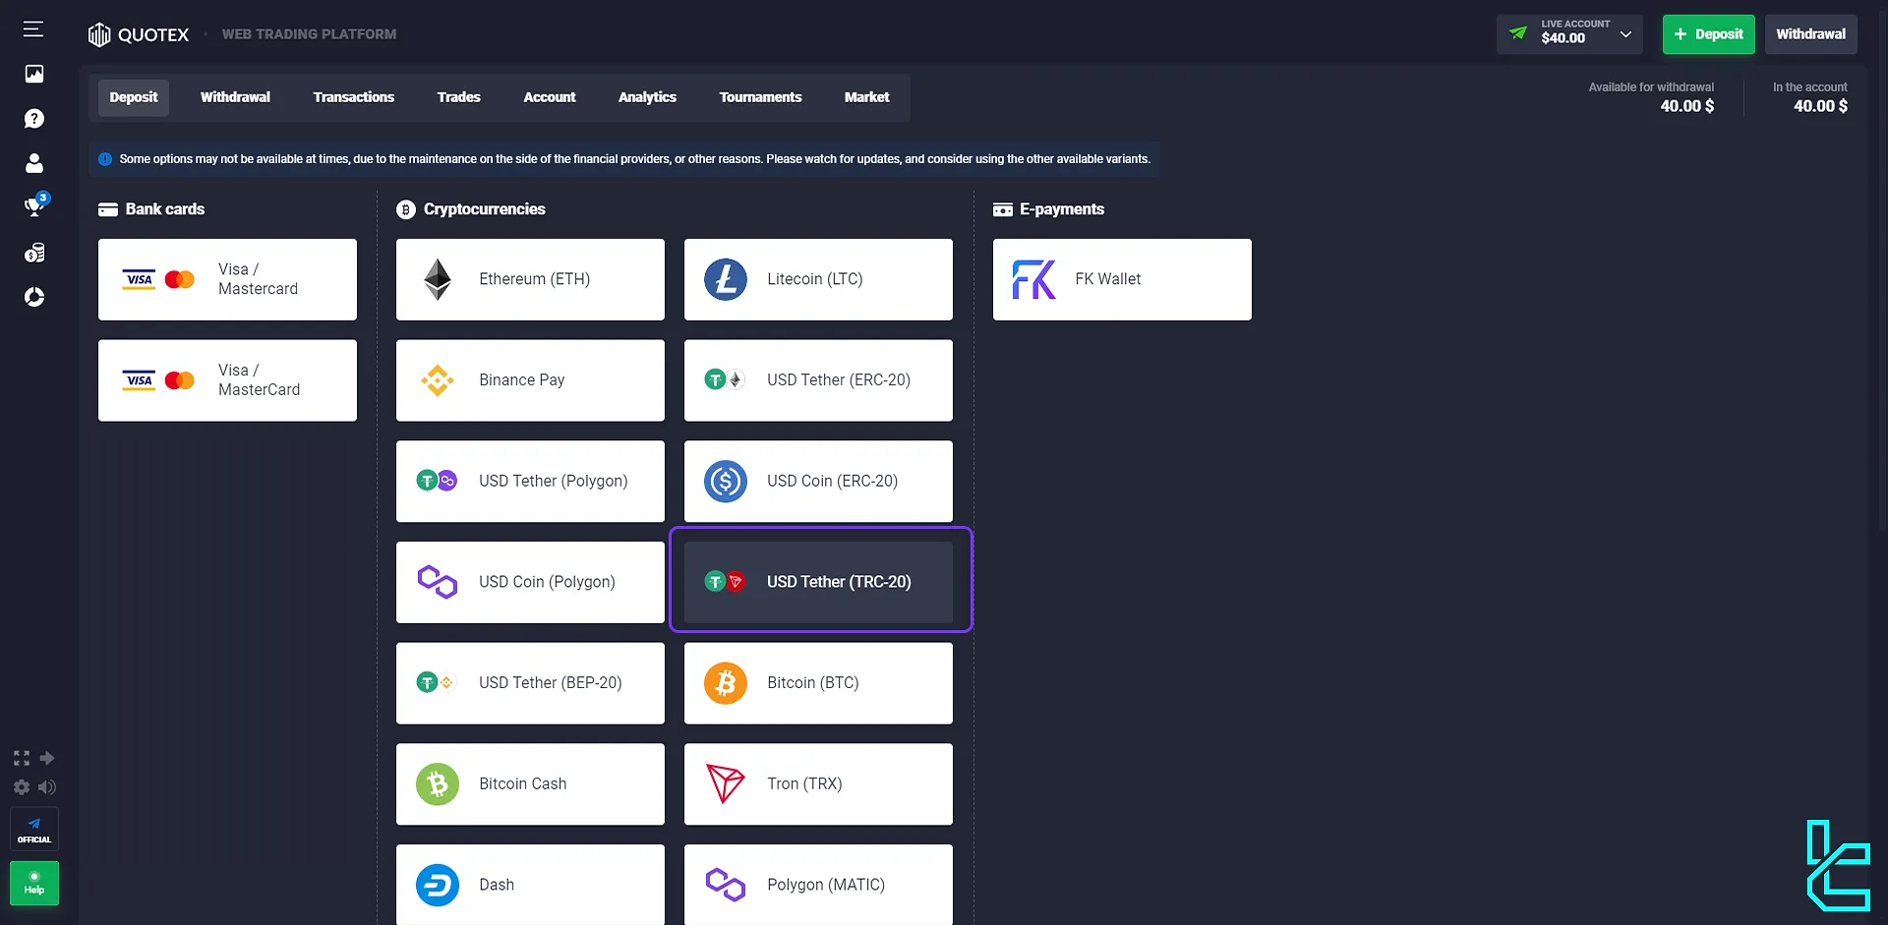Select the Litecoin (LTC) icon
This screenshot has width=1888, height=925.
pos(726,279)
